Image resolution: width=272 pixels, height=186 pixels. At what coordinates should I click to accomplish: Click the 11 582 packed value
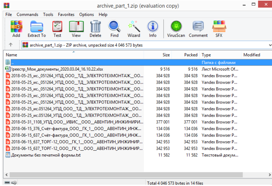pos(192,155)
